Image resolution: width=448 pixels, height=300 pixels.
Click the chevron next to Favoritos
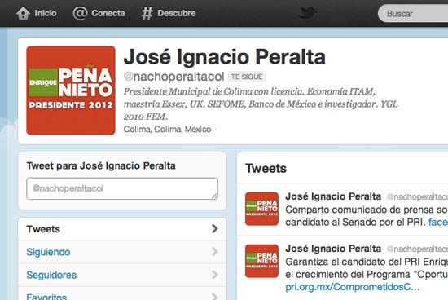click(x=215, y=297)
